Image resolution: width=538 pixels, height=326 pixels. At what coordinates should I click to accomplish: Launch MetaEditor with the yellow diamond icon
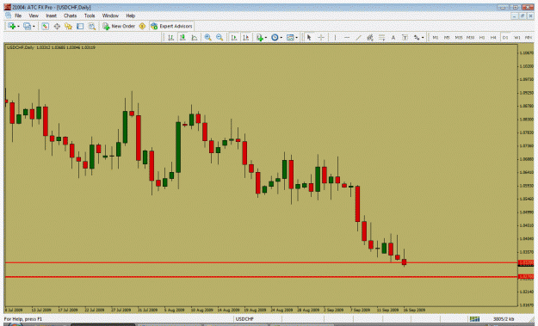(142, 26)
